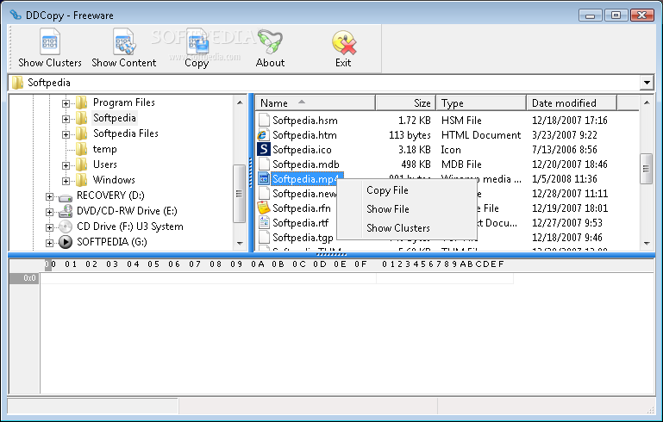
Task: Click the Softpedia.rtf document icon
Action: [264, 222]
